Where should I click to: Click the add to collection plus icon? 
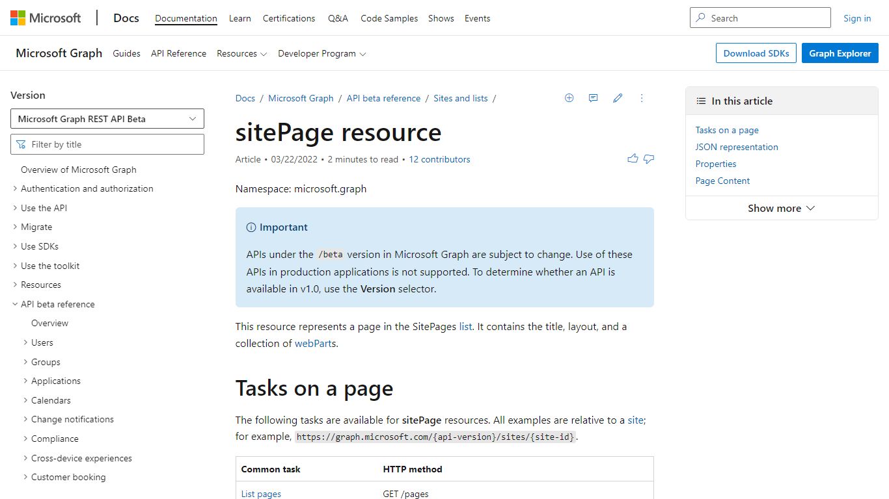tap(569, 98)
